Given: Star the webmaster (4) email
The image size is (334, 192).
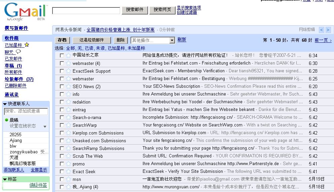Looking at the screenshot, I should (68, 63).
